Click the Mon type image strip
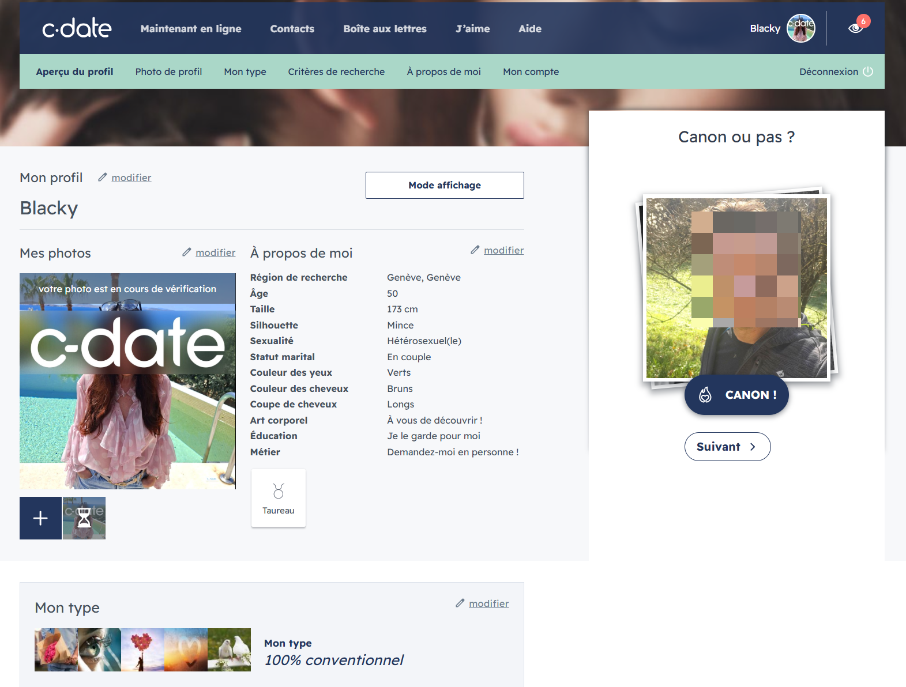The width and height of the screenshot is (906, 687). (142, 650)
